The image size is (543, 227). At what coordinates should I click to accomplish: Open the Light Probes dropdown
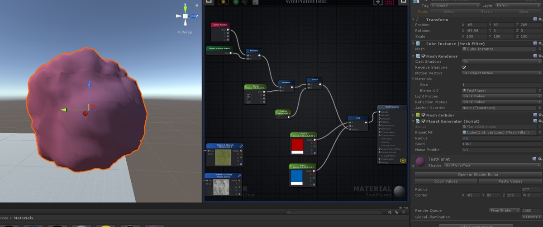(501, 96)
